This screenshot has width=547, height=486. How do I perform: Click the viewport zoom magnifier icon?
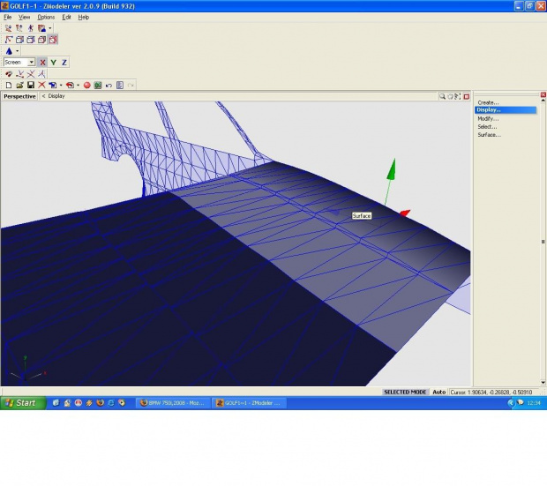[x=443, y=96]
